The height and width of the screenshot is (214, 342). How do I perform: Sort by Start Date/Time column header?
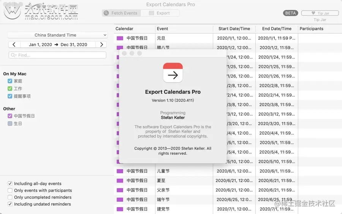[x=234, y=29]
